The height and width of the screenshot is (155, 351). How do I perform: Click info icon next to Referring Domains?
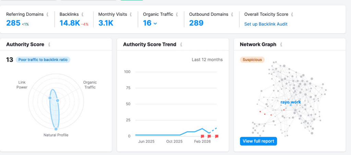point(47,15)
